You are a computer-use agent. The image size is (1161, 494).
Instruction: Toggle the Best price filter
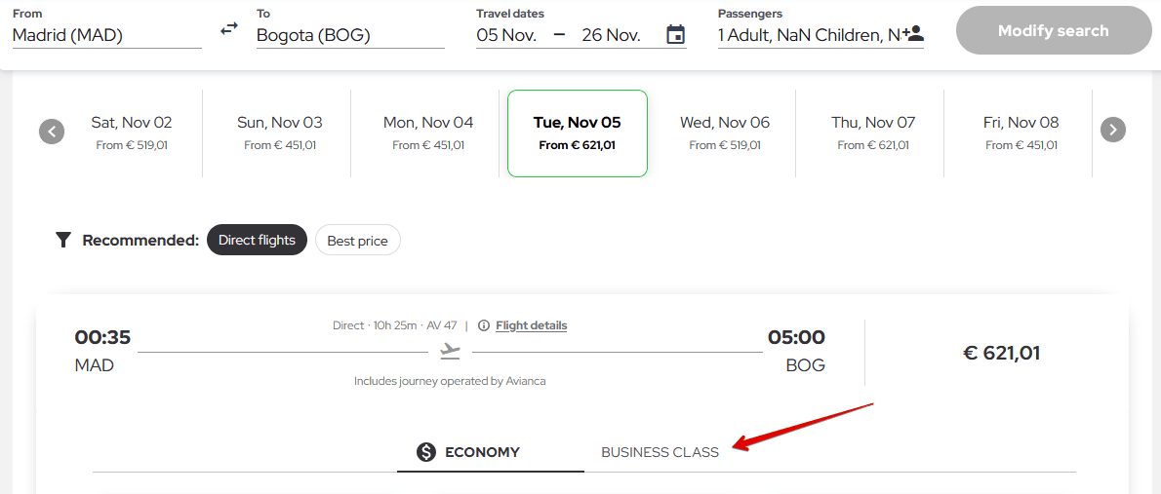pos(357,241)
